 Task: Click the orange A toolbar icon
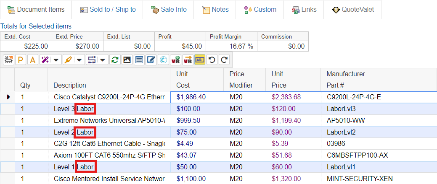coord(32,60)
